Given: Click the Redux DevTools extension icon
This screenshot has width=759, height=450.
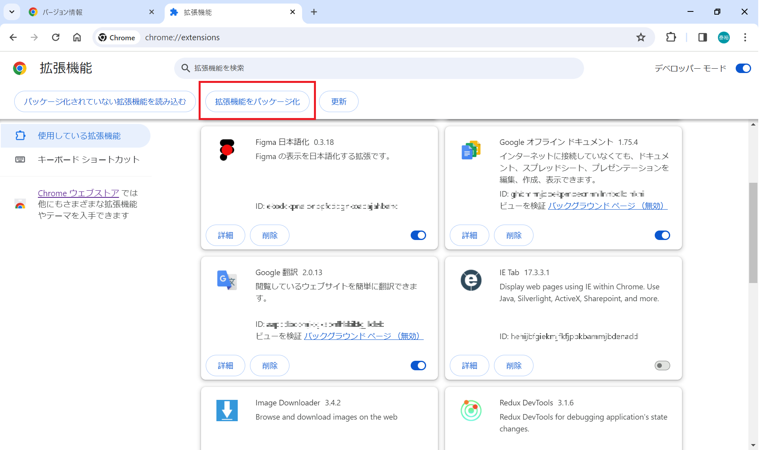Looking at the screenshot, I should [471, 411].
